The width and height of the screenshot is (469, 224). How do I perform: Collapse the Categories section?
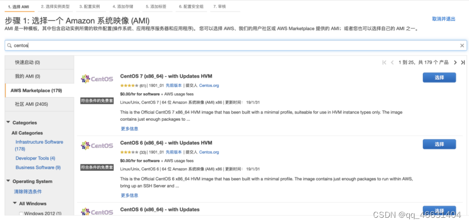pyautogui.click(x=8, y=122)
